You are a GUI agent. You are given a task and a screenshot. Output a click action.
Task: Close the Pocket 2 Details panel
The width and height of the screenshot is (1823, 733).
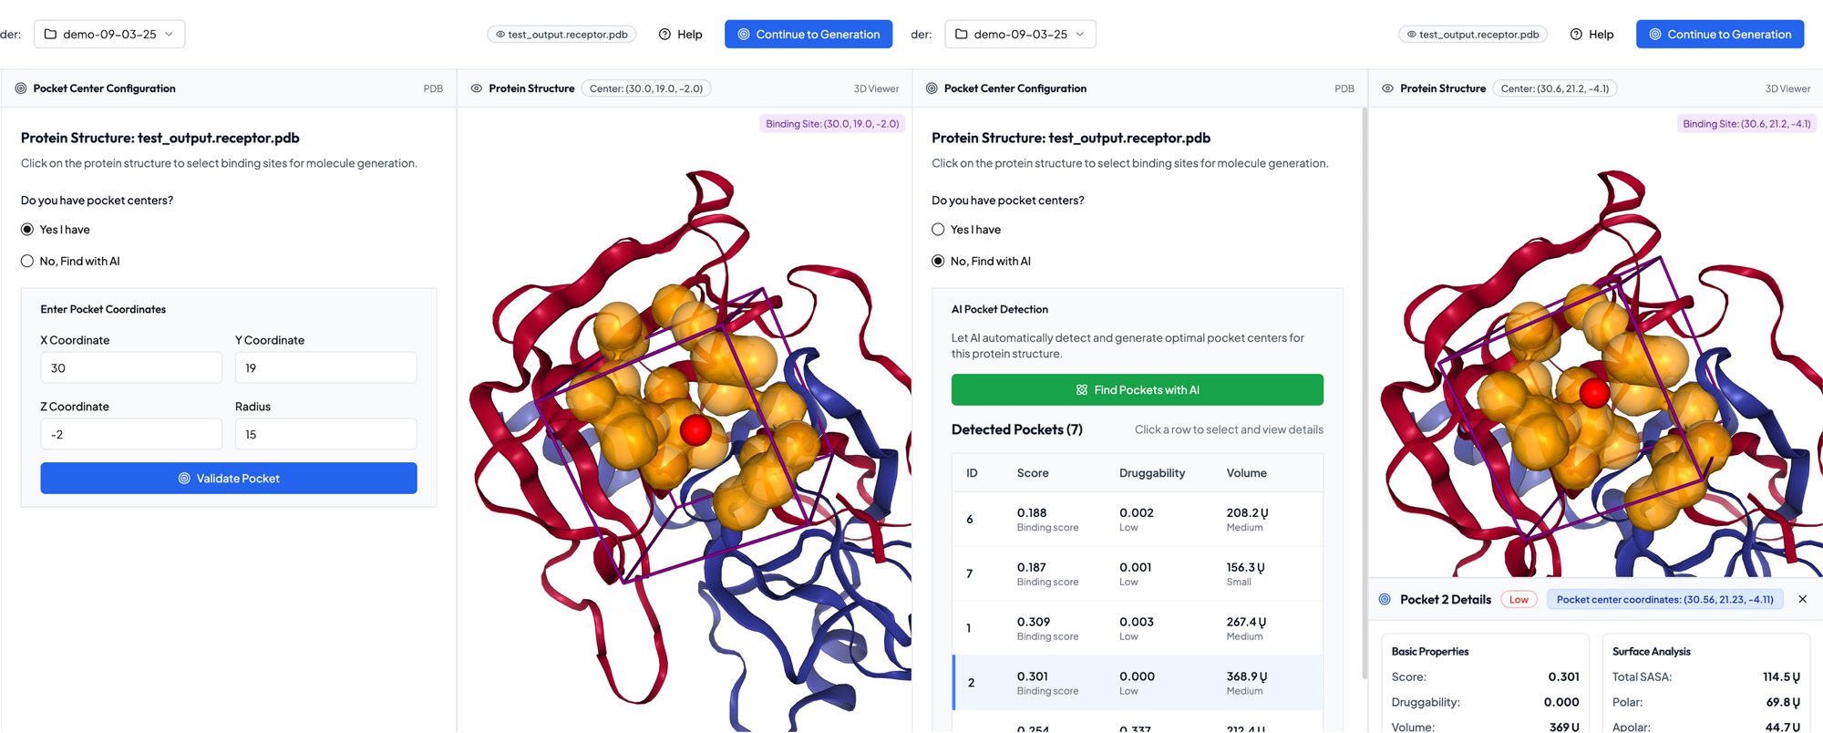coord(1803,599)
